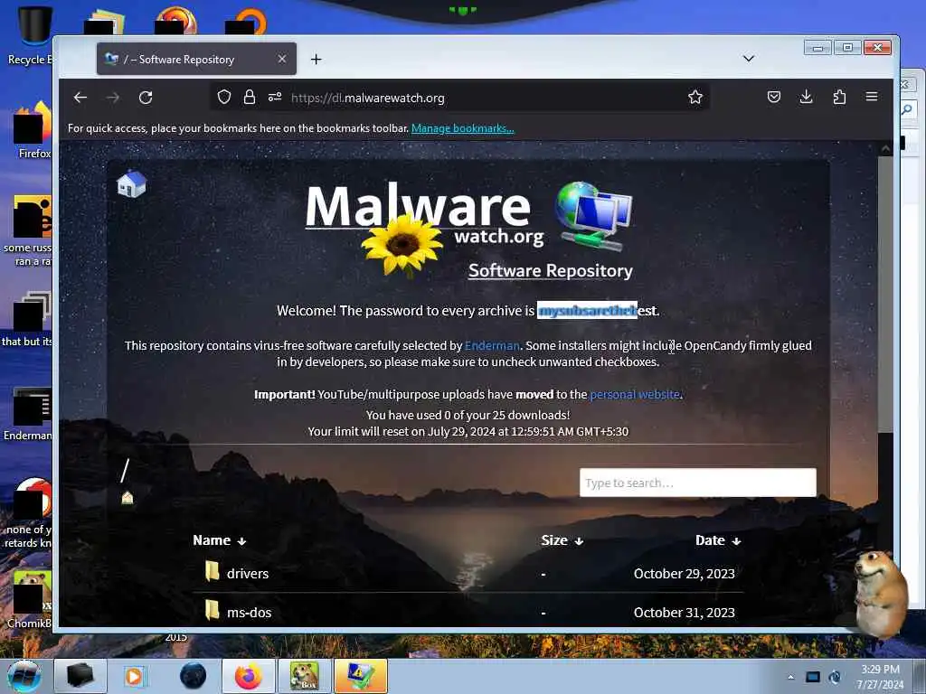926x694 pixels.
Task: Click the system tray network monitor icon
Action: pos(813,677)
